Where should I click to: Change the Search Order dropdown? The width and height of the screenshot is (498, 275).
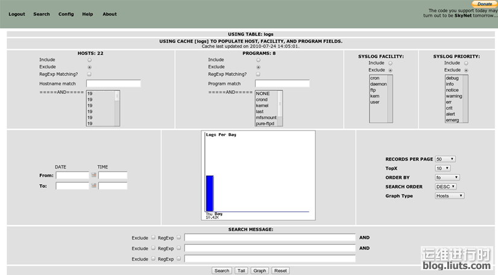[x=447, y=187]
